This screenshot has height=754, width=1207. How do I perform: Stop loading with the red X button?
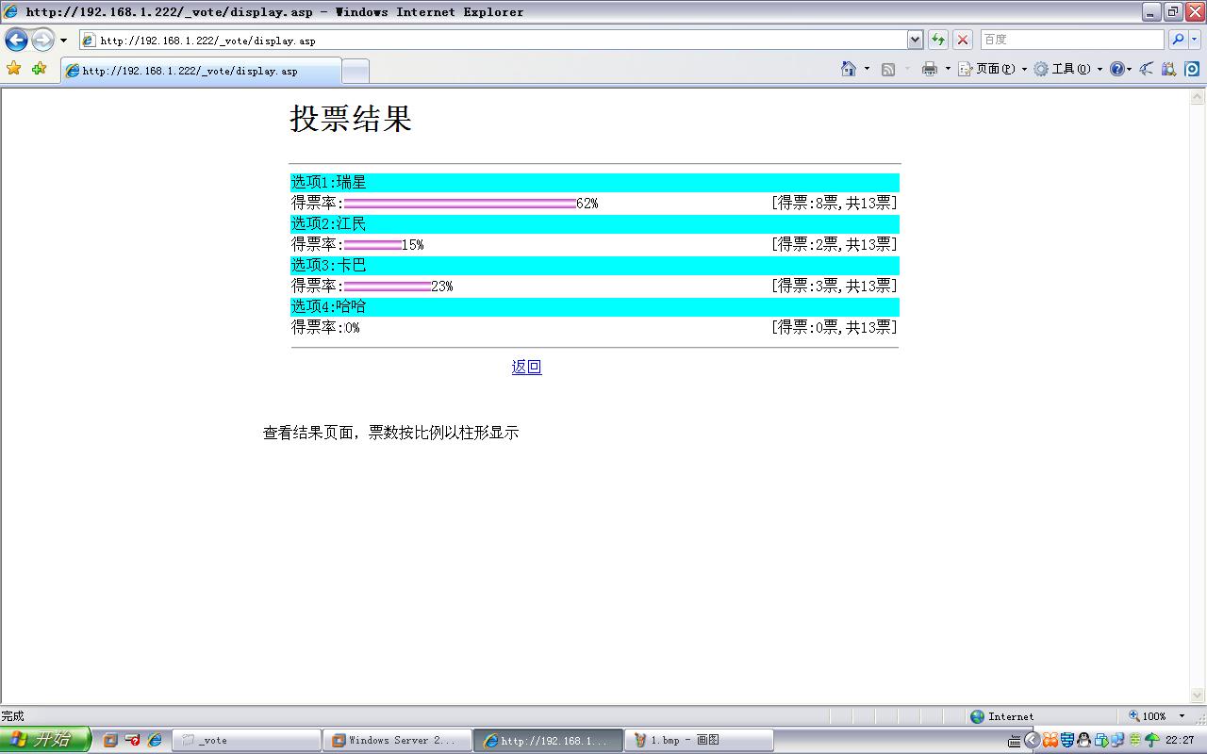click(963, 40)
